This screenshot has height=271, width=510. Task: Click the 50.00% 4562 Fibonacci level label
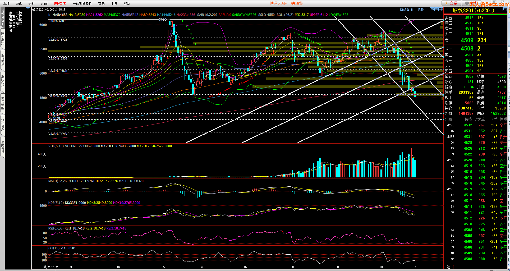tap(58, 97)
